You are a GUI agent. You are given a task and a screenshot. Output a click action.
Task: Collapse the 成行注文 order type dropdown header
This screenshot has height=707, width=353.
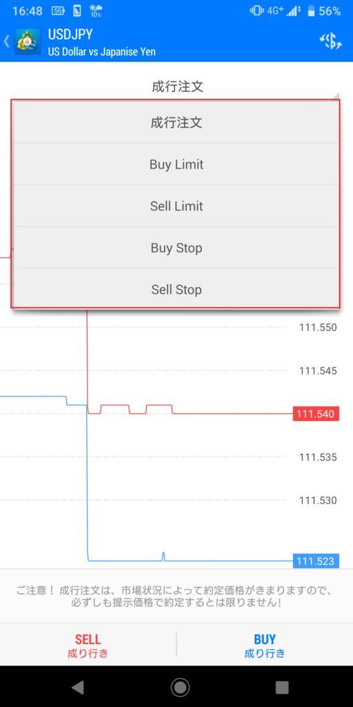point(177,86)
